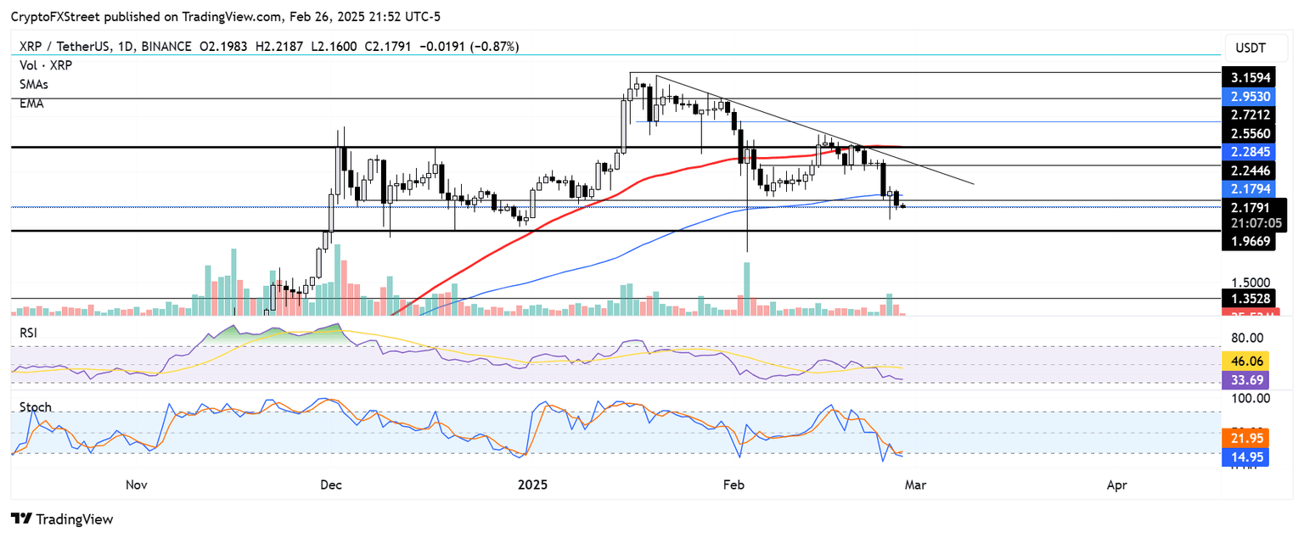Click the RSI pane title
Image resolution: width=1304 pixels, height=538 pixels.
(x=27, y=333)
